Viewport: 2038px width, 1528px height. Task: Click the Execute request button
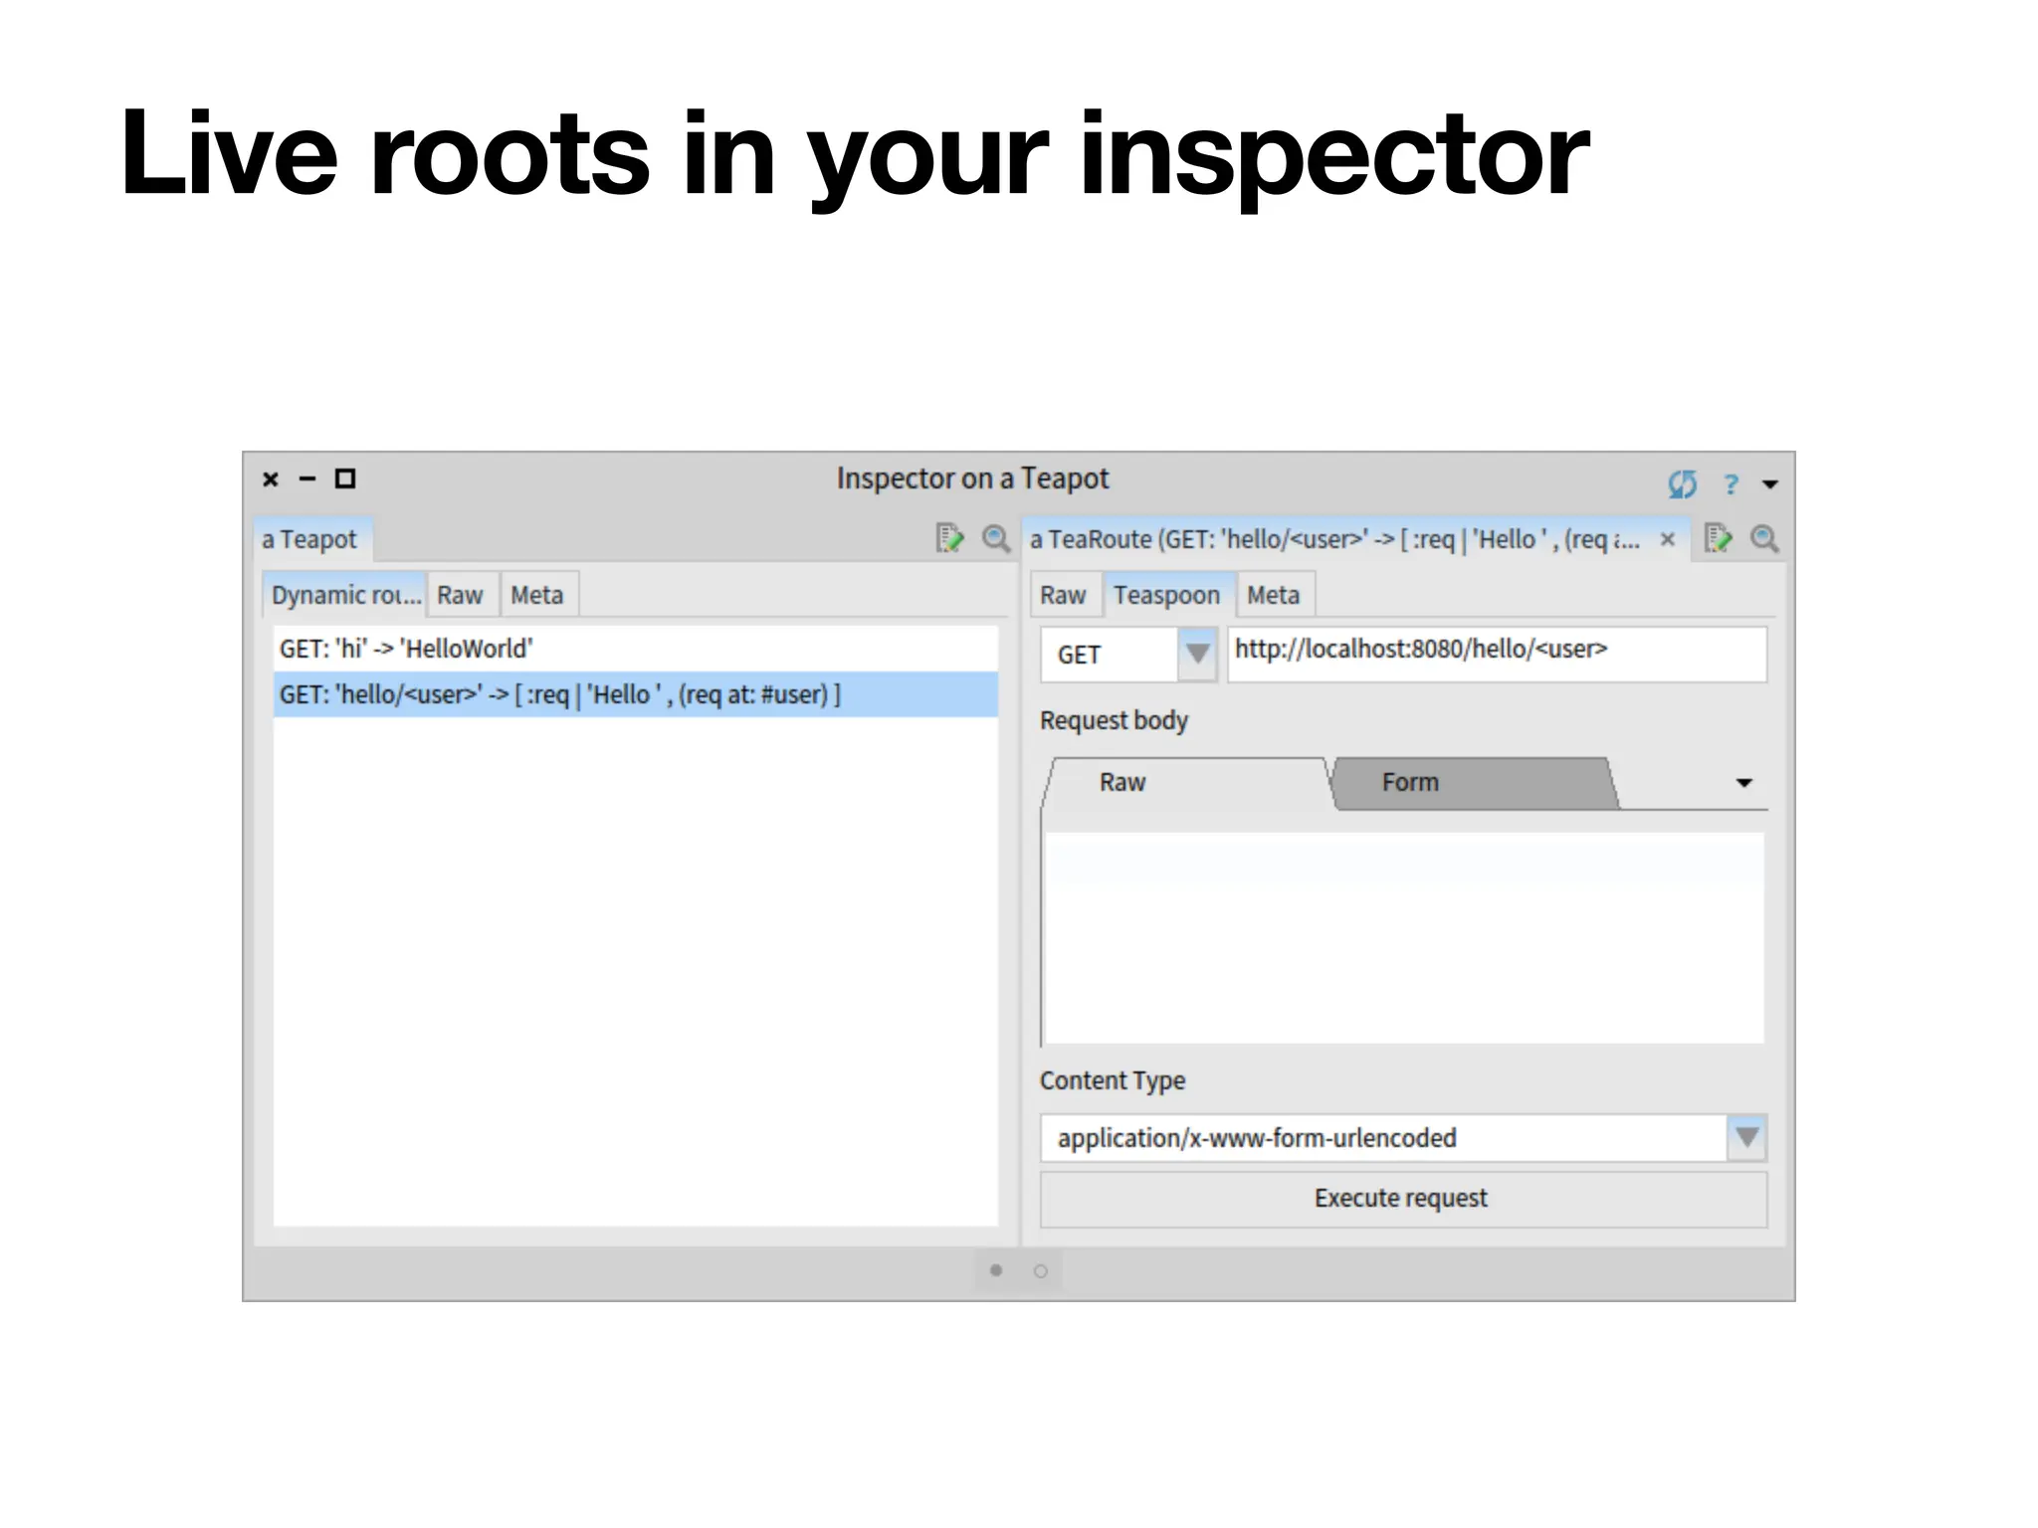[1404, 1199]
